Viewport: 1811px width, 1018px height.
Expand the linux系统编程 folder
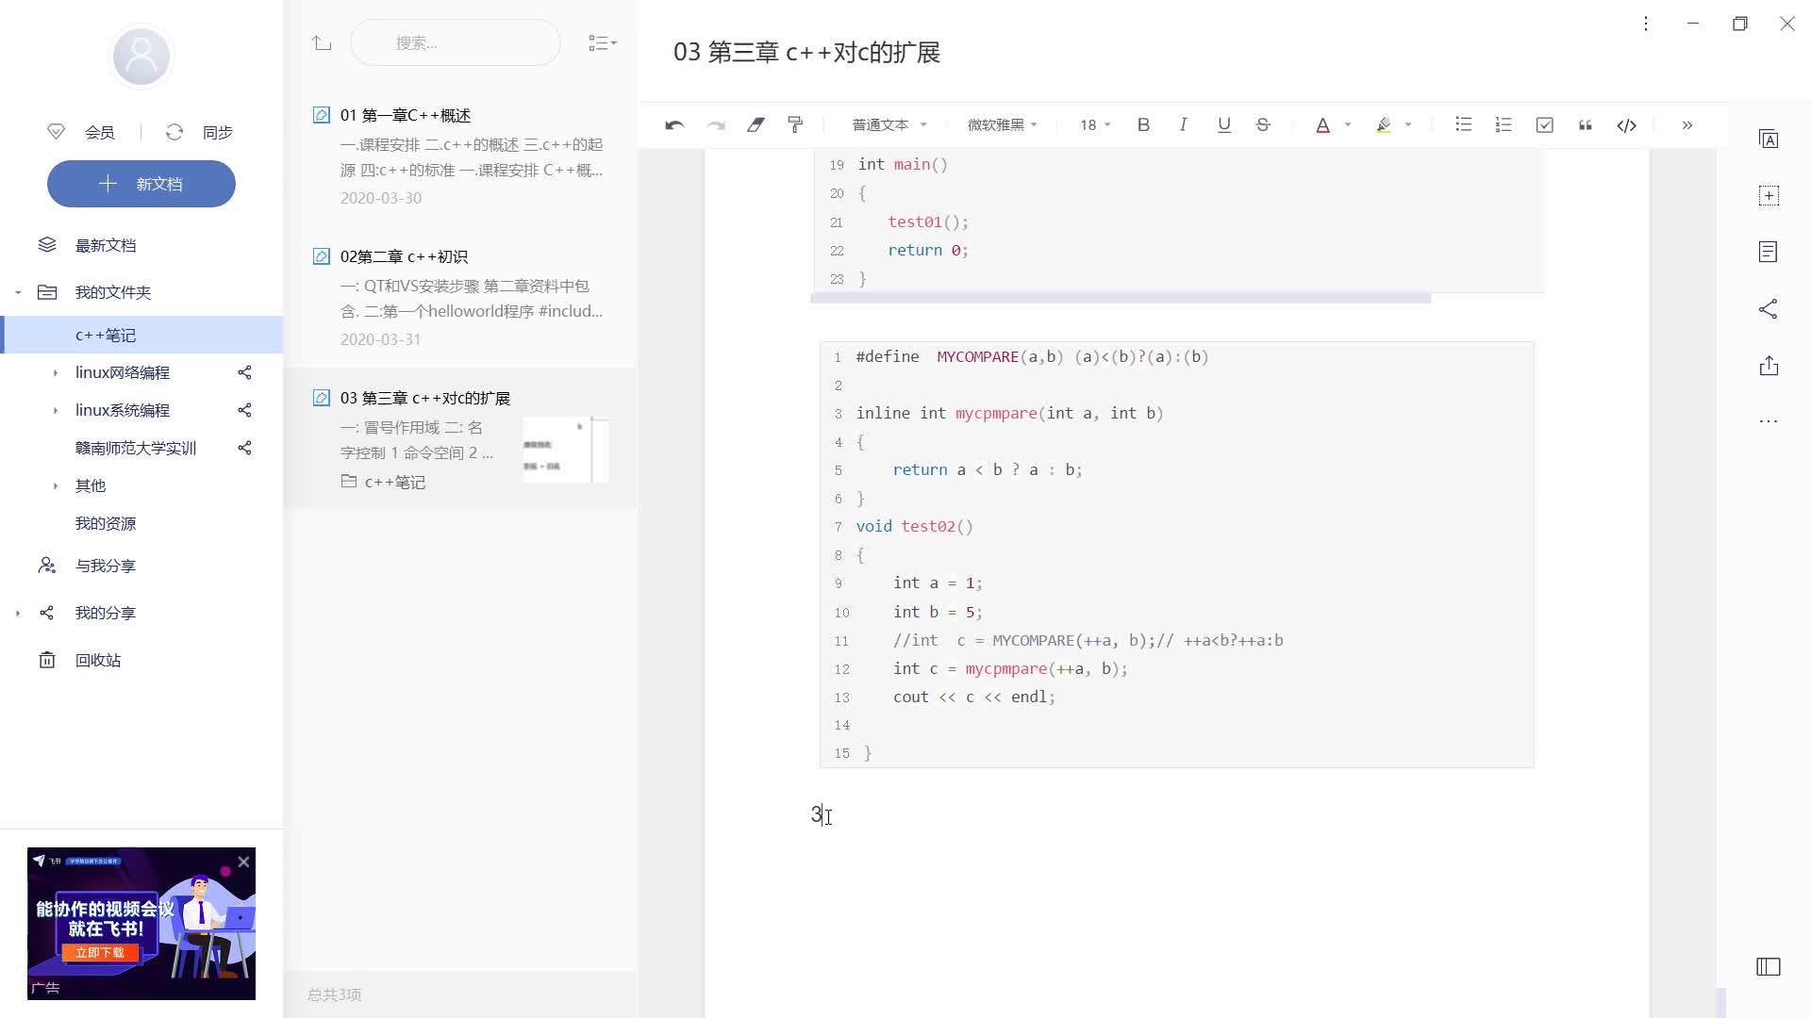point(56,410)
